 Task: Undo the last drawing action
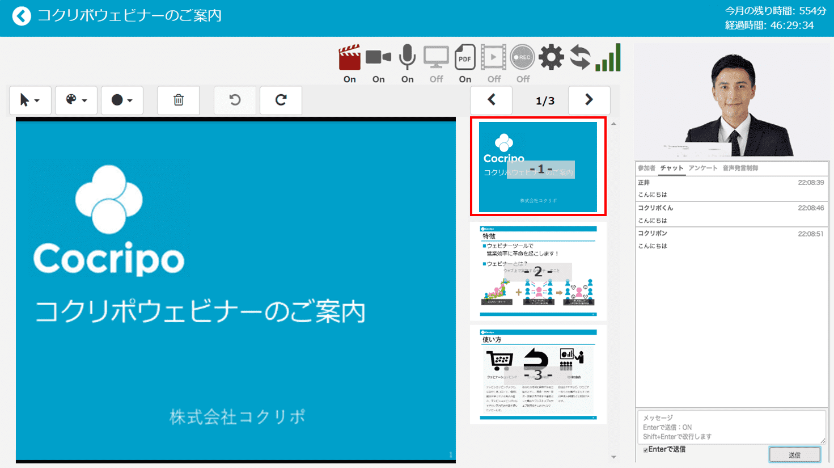(235, 100)
